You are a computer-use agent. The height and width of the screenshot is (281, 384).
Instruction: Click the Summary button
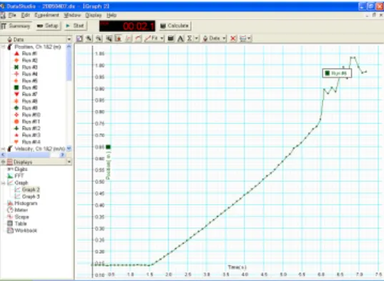(x=16, y=26)
